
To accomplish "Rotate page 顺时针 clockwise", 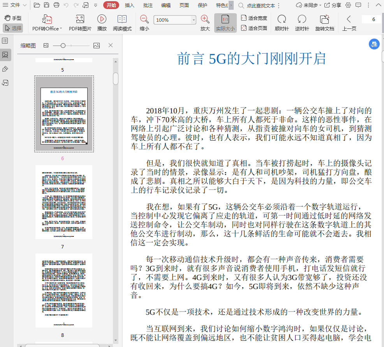I will coord(282,23).
